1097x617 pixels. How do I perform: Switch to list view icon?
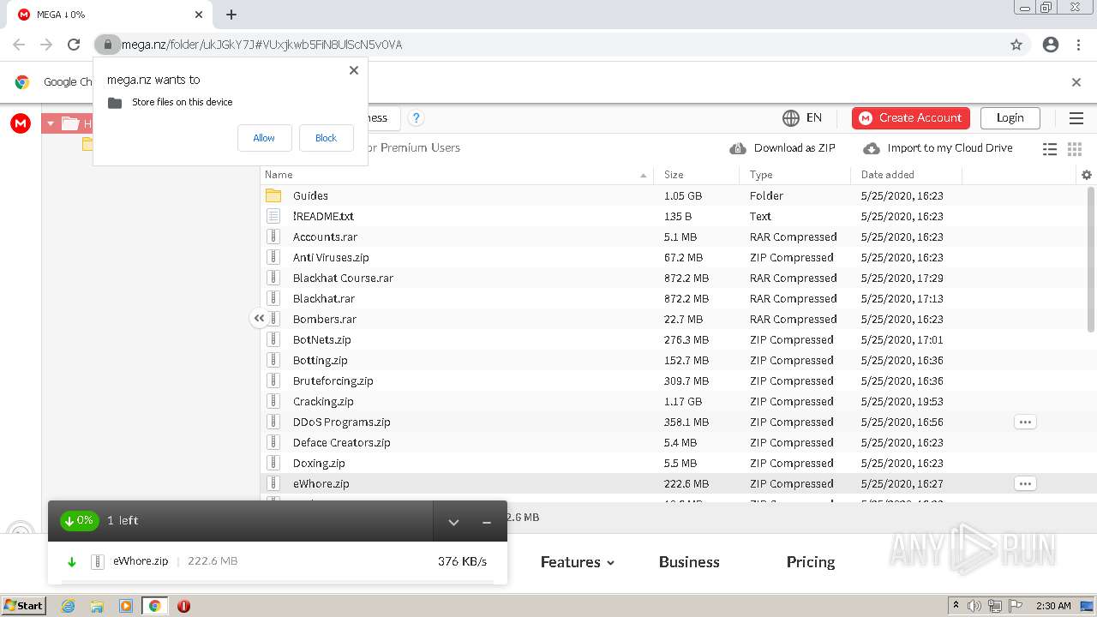(x=1050, y=149)
